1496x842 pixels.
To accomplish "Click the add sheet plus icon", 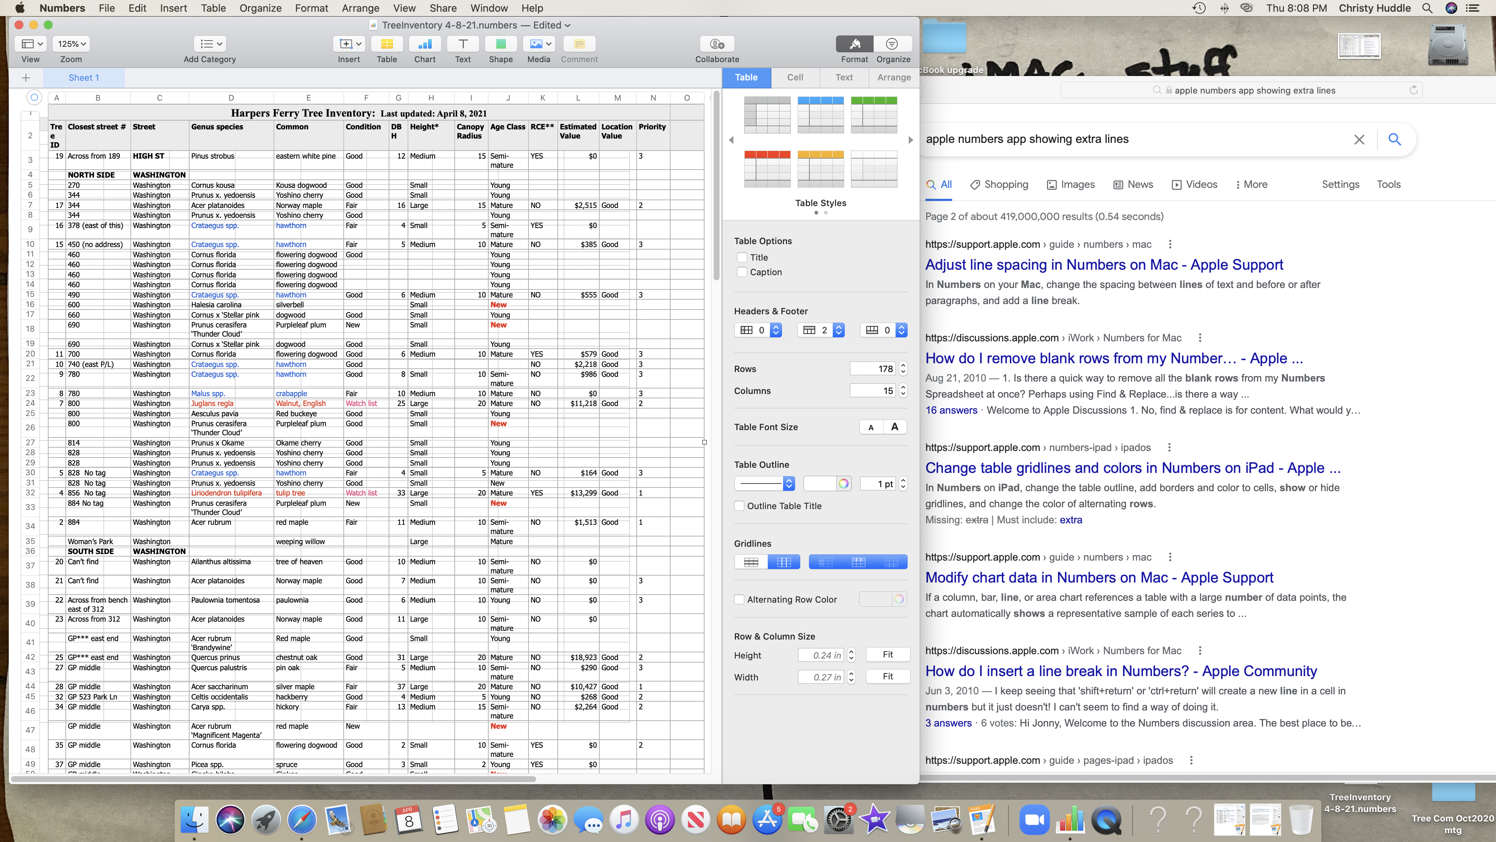I will click(x=26, y=78).
